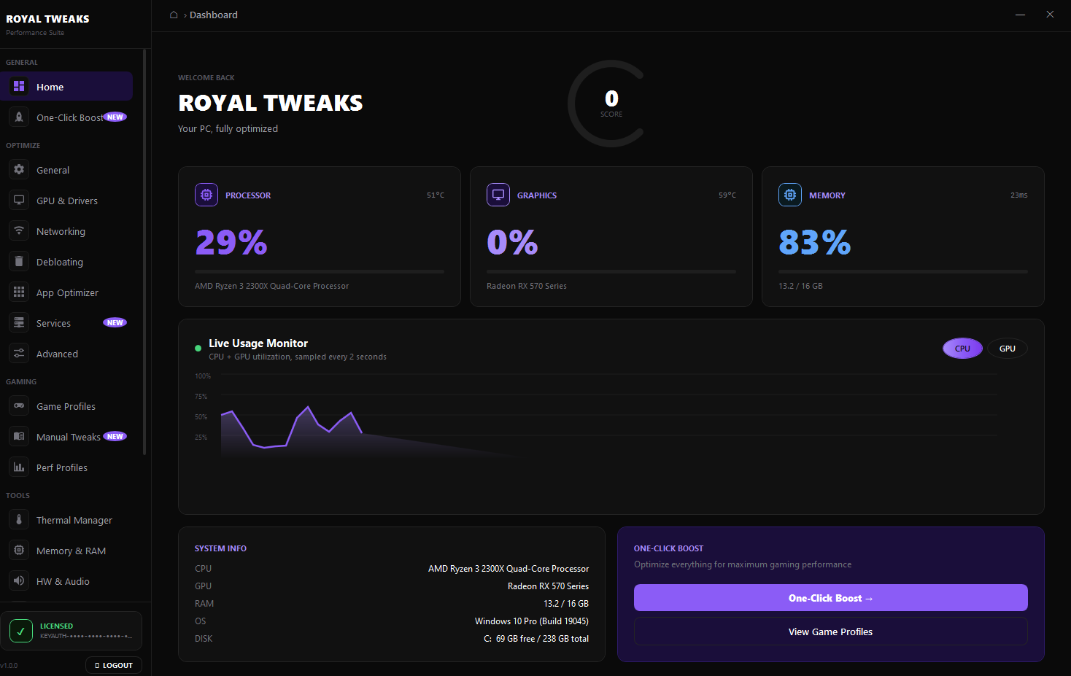This screenshot has height=676, width=1071.
Task: Click the Memory & RAM chip icon
Action: [x=19, y=550]
